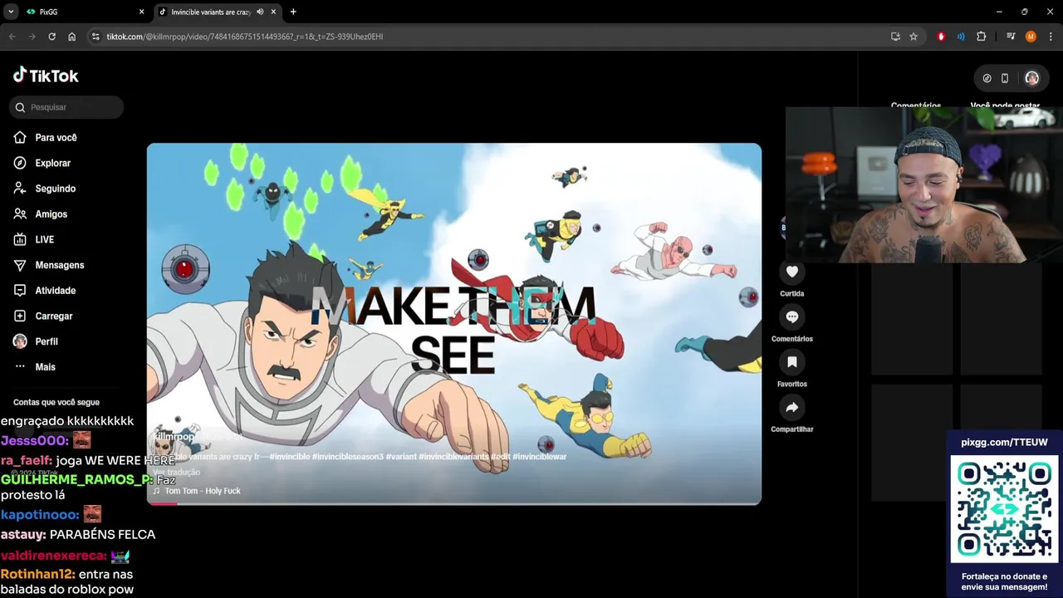Open Mensagens in sidebar
This screenshot has height=598, width=1063.
click(x=48, y=265)
